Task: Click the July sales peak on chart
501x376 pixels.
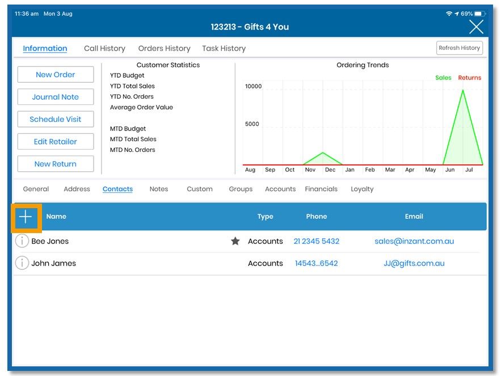Action: click(x=462, y=91)
